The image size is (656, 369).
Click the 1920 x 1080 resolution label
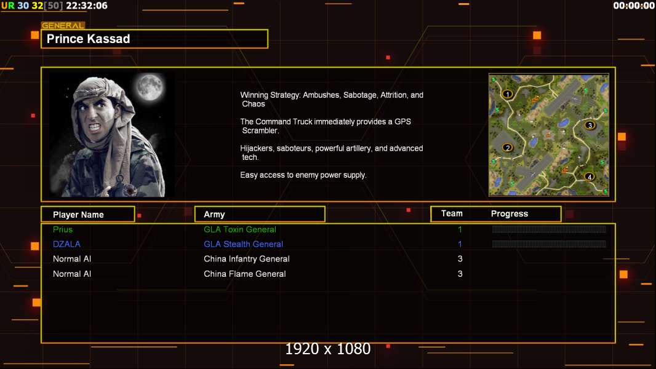coord(328,349)
